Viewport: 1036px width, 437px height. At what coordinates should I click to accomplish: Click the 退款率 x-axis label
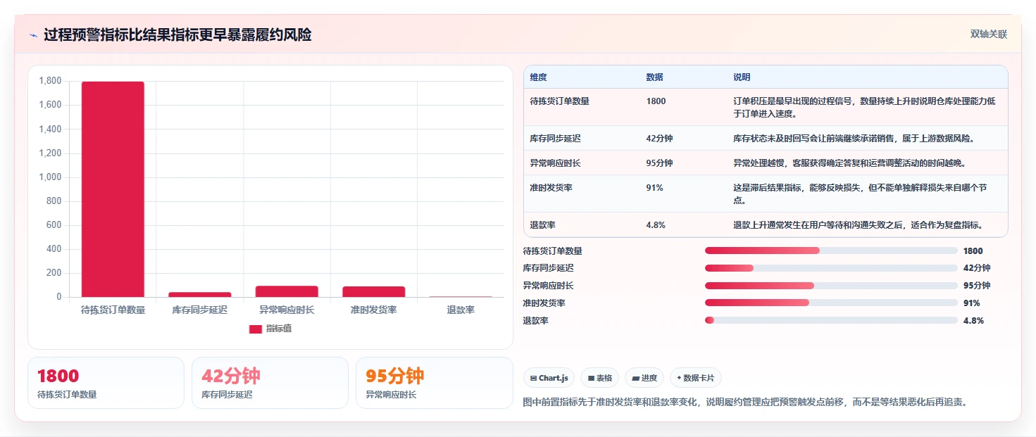[x=461, y=310]
